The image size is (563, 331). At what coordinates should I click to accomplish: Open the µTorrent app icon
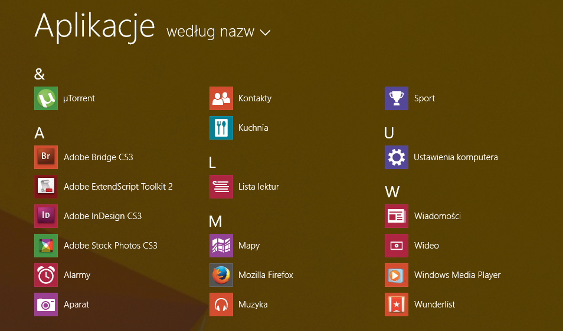pyautogui.click(x=46, y=98)
